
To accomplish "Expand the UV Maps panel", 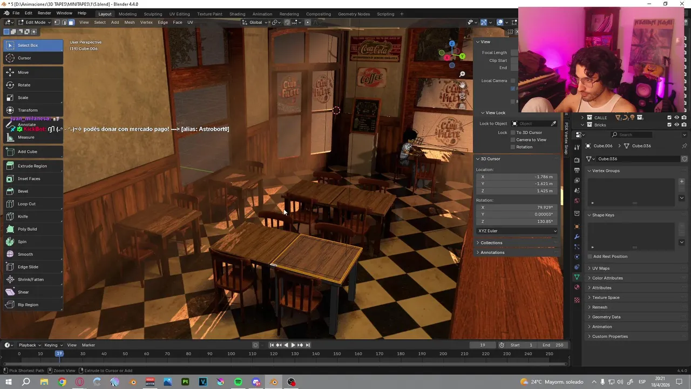I will point(600,269).
